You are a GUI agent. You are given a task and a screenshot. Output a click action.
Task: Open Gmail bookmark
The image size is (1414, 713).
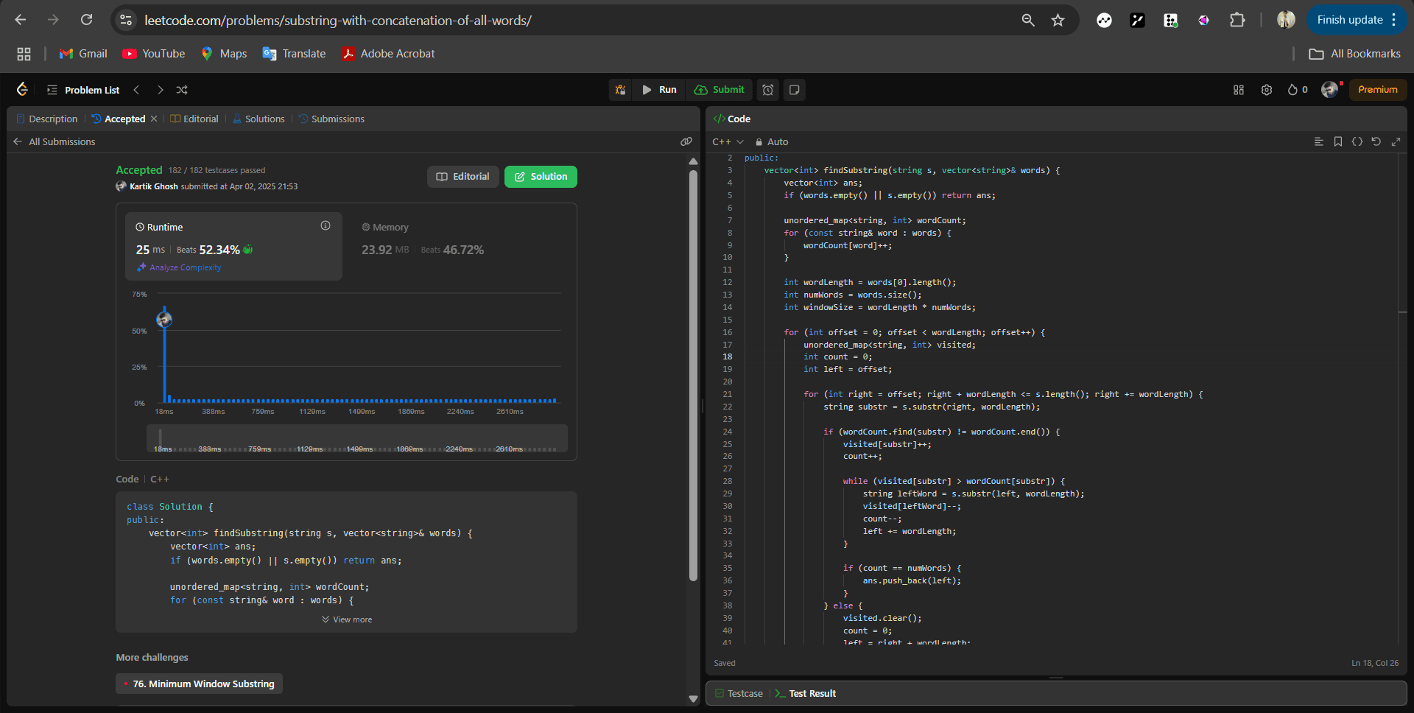pos(83,54)
